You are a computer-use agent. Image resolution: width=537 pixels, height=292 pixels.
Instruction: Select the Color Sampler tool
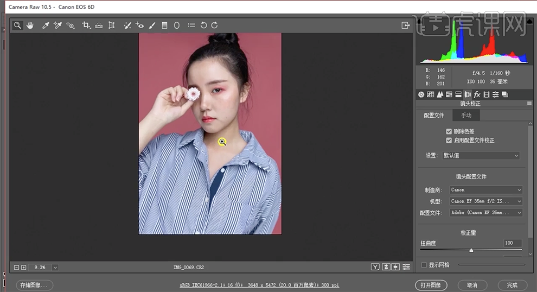tap(57, 26)
